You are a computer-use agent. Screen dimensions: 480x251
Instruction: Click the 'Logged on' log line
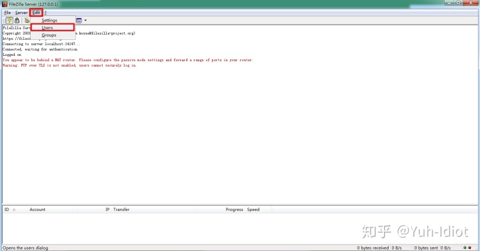point(12,55)
